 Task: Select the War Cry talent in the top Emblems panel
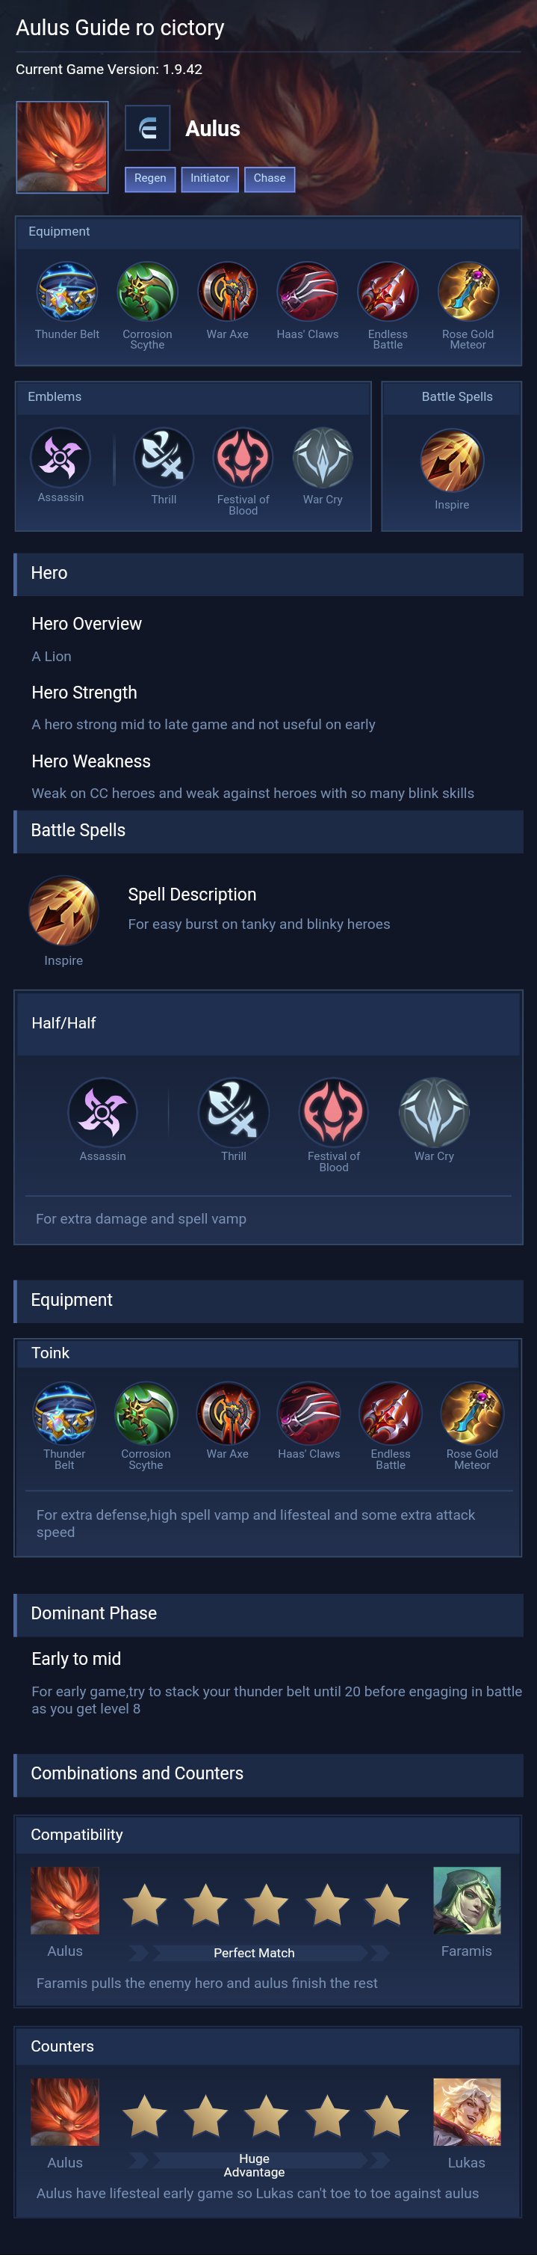[x=323, y=457]
